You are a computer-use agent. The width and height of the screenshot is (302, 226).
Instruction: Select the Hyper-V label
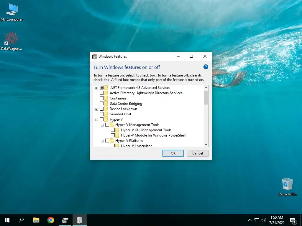[x=116, y=119]
